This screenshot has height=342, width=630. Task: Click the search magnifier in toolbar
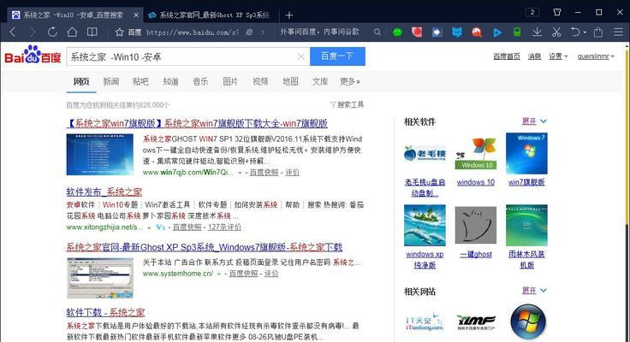[x=377, y=32]
